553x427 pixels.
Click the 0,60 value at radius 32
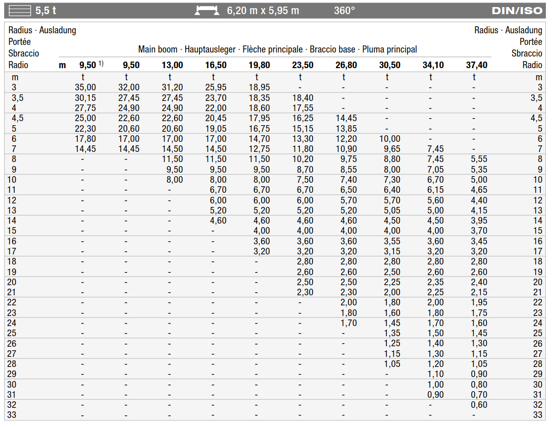[x=479, y=405]
